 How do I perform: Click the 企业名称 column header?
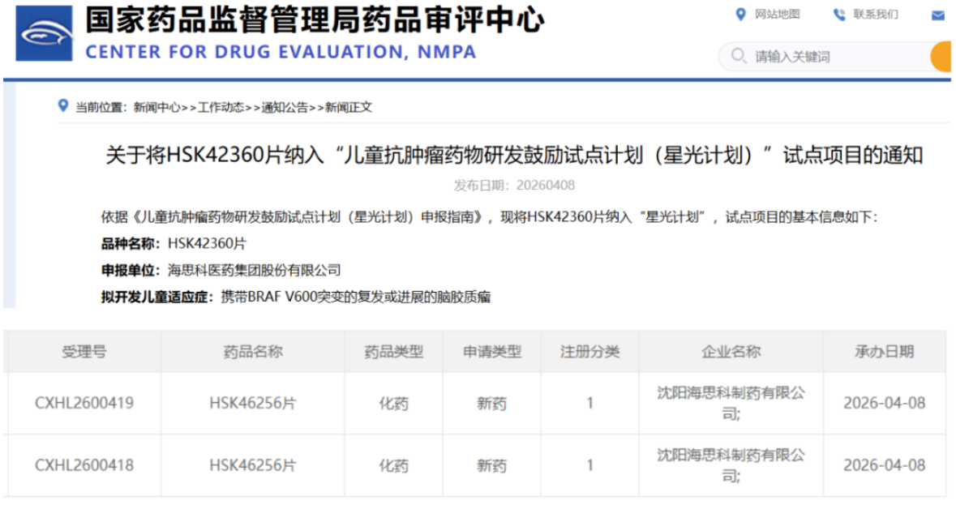[x=731, y=352]
